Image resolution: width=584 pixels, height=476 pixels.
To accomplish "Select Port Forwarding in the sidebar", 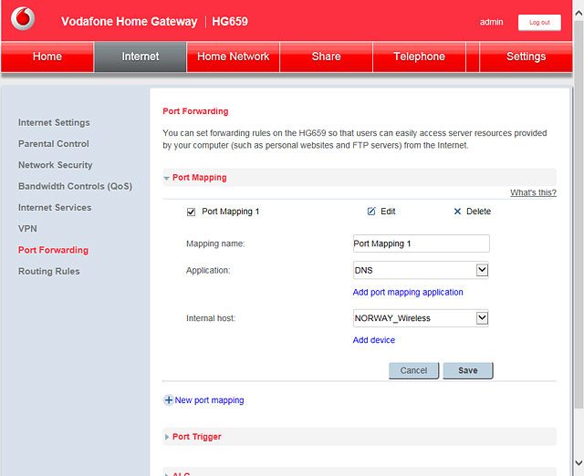I will [x=53, y=250].
